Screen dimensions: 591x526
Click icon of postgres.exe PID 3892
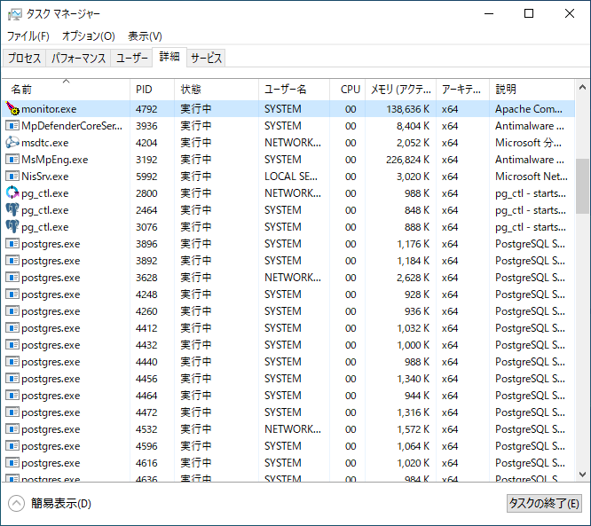tap(12, 261)
